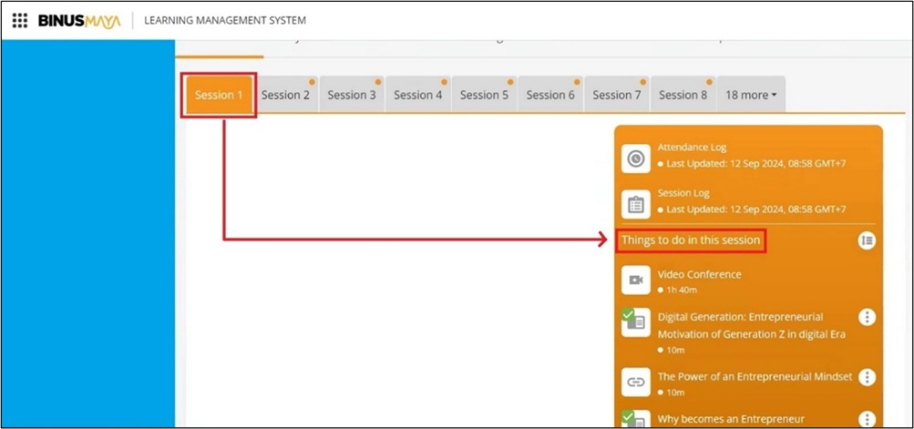Expand the 18 more sessions dropdown
This screenshot has height=429, width=914.
coord(751,95)
